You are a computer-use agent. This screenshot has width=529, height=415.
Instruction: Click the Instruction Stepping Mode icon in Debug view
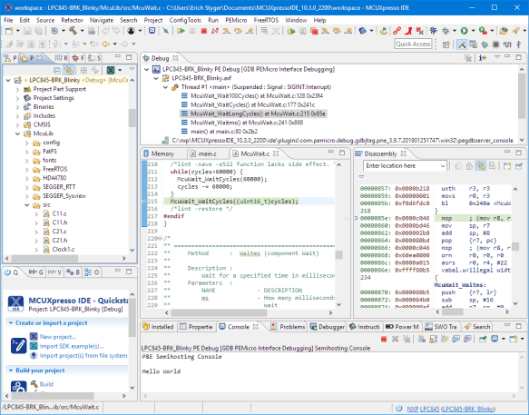483,58
